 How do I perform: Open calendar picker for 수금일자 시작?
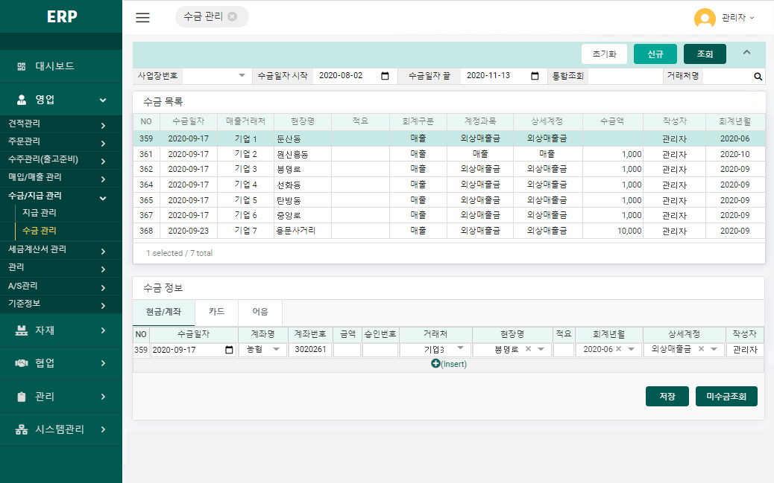click(x=385, y=76)
